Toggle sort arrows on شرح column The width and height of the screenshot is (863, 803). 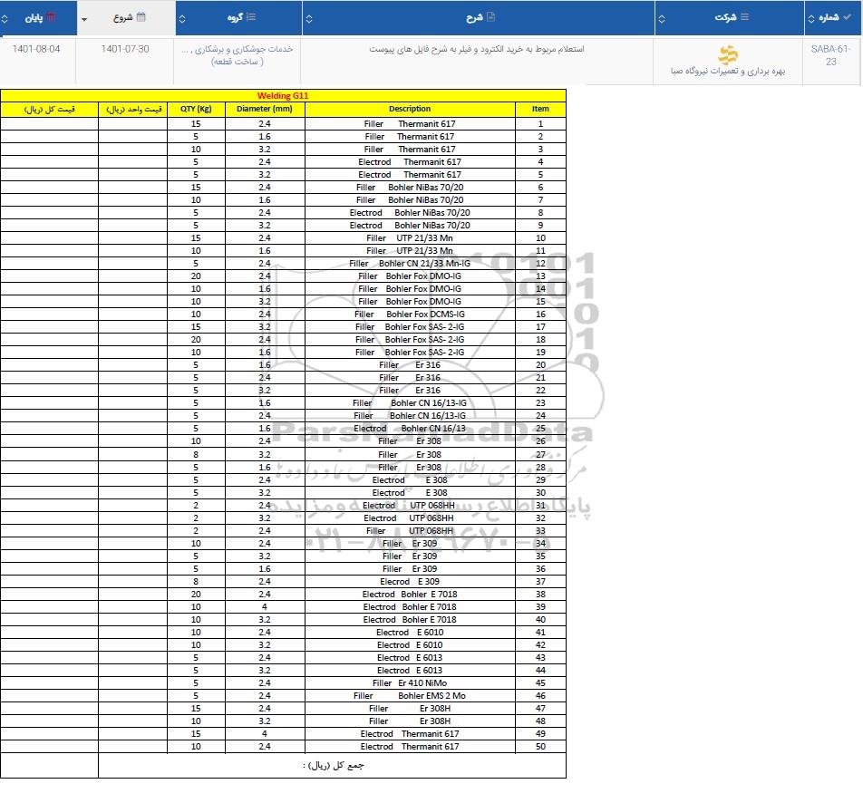[309, 19]
